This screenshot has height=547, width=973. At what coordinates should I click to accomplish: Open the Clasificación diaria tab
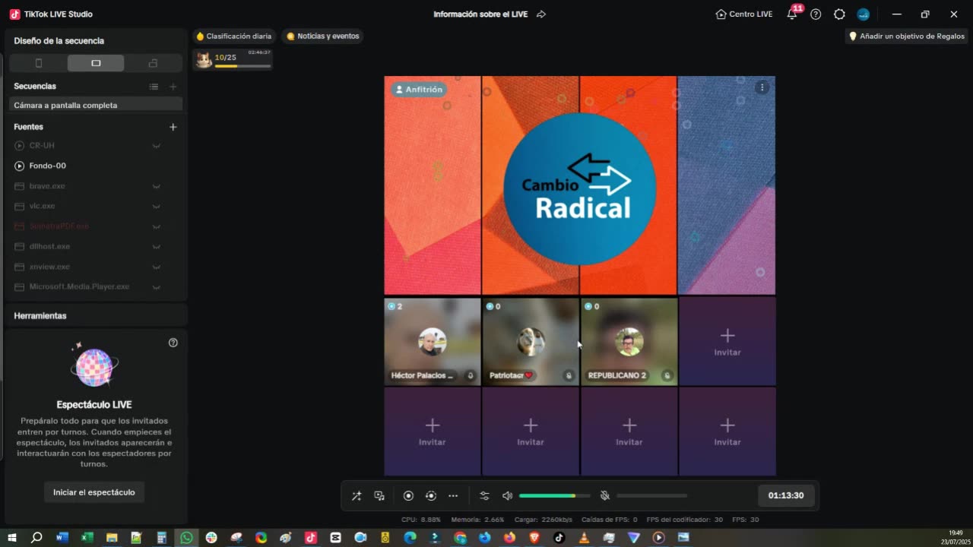pos(233,36)
